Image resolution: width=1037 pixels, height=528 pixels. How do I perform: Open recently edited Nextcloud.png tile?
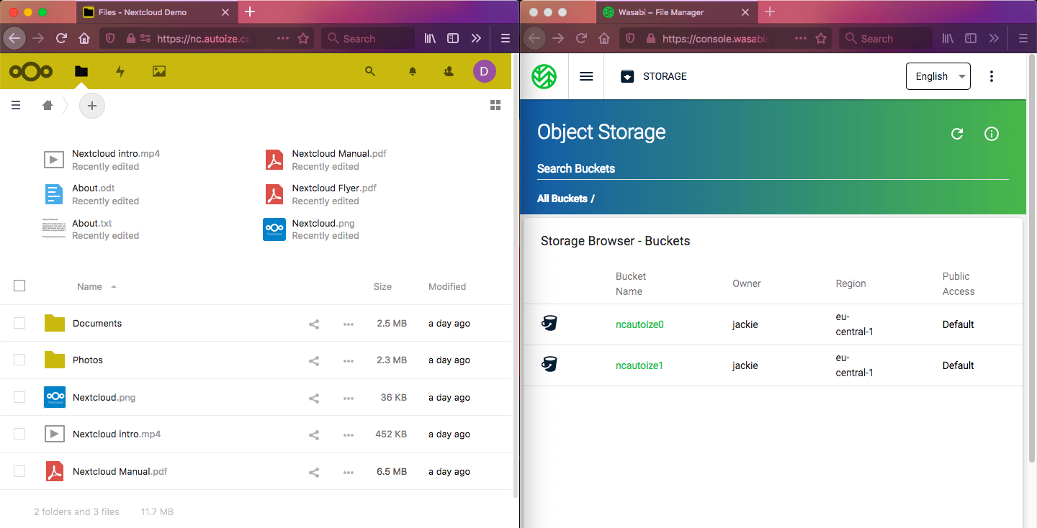(312, 229)
